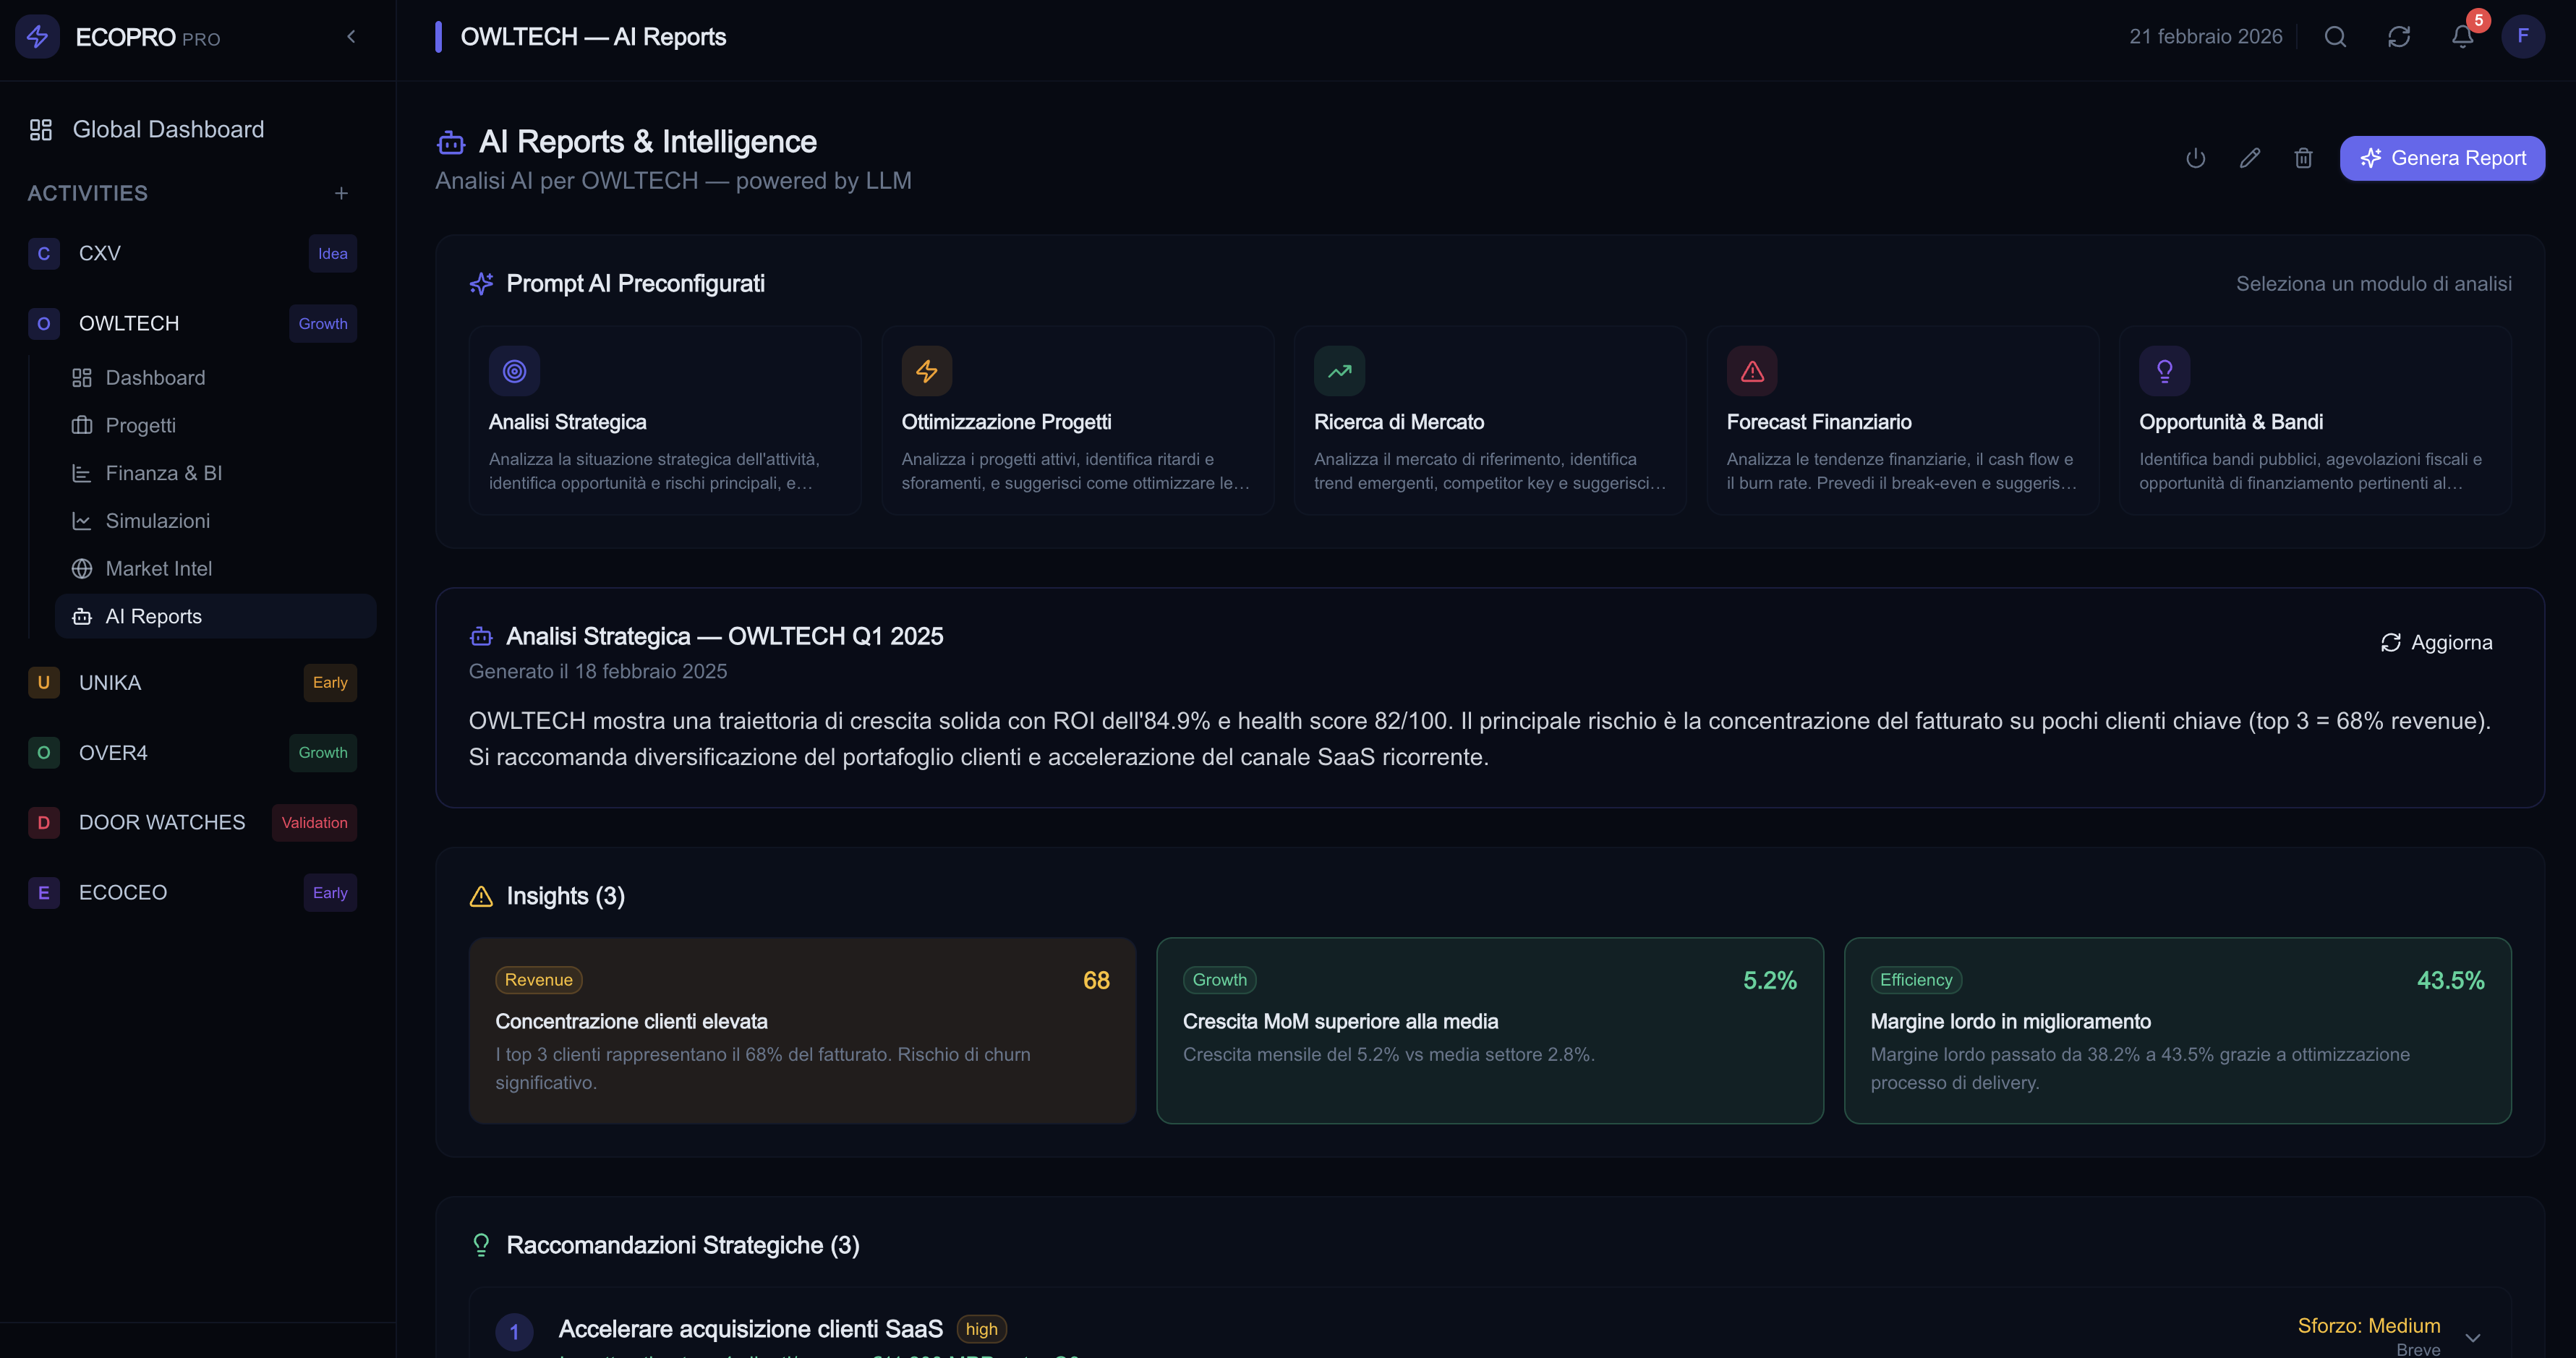This screenshot has width=2576, height=1358.
Task: Select the Opportunità & Bandi lightbulb card
Action: [x=2314, y=420]
